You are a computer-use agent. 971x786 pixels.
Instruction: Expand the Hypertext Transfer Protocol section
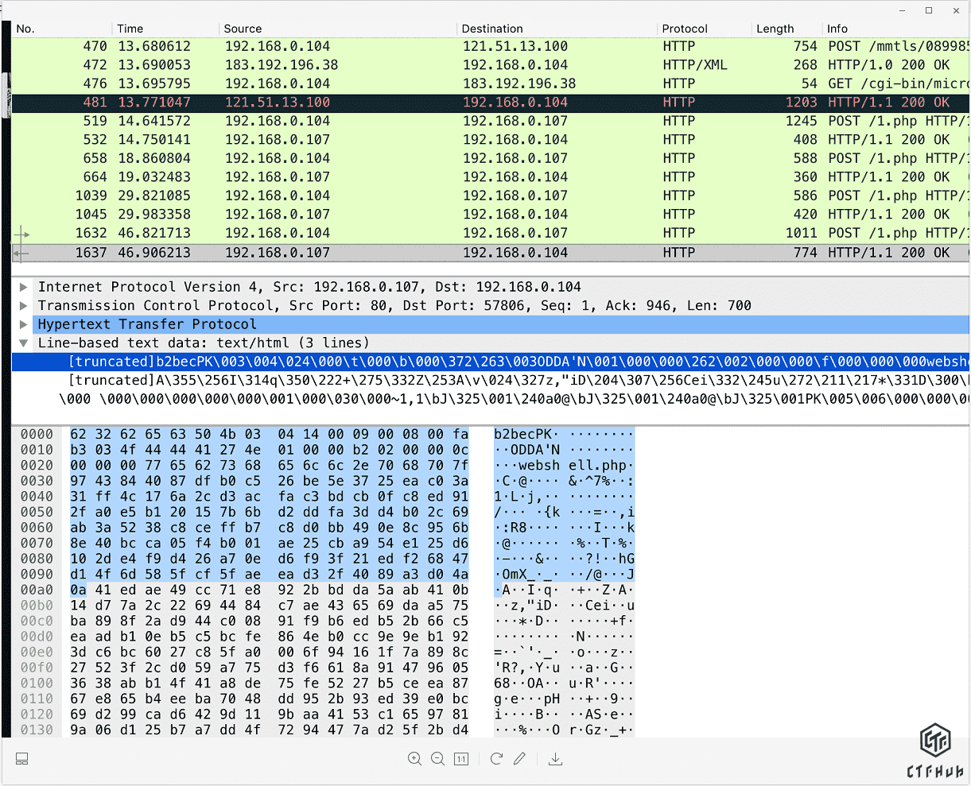[x=24, y=324]
